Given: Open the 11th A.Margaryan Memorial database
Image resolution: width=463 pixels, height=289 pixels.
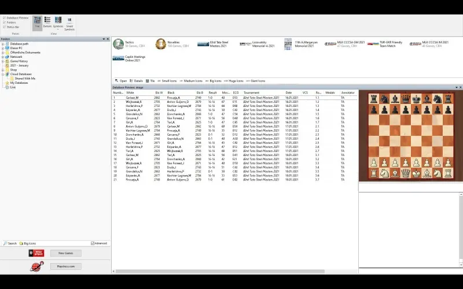Looking at the screenshot, I should click(x=288, y=44).
